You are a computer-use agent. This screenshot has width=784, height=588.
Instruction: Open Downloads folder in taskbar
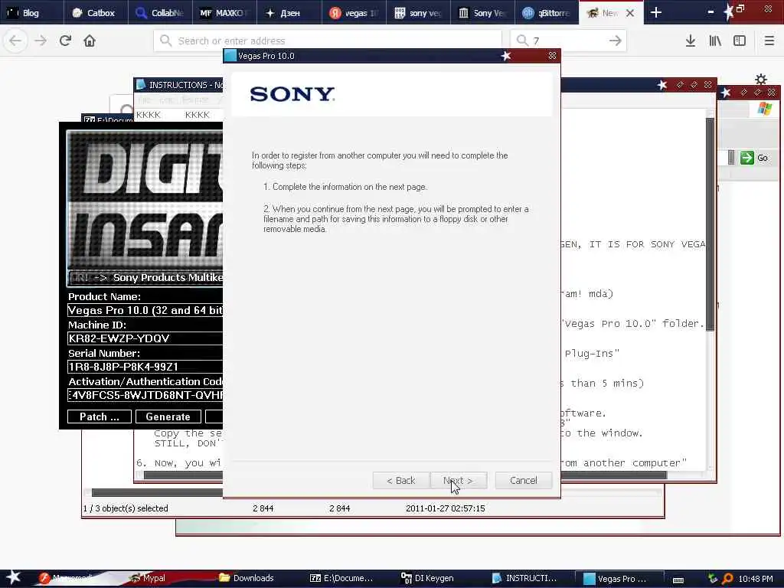click(247, 578)
